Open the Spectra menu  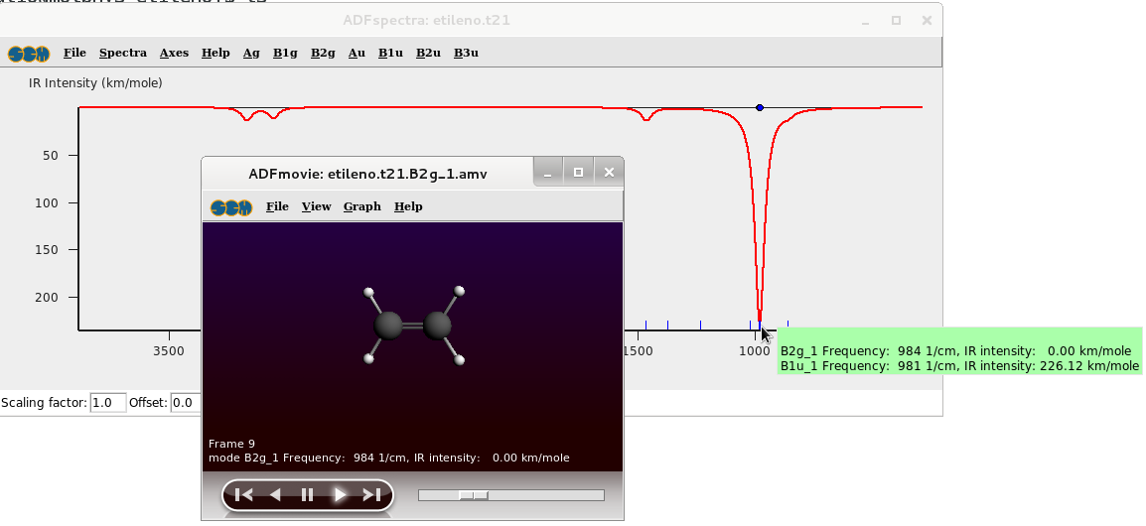pos(123,54)
